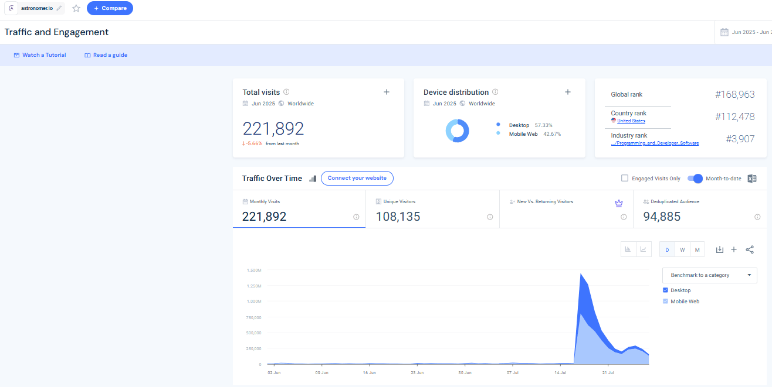Uncheck the Desktop series checkbox
Screen dimensions: 772x387
point(665,290)
